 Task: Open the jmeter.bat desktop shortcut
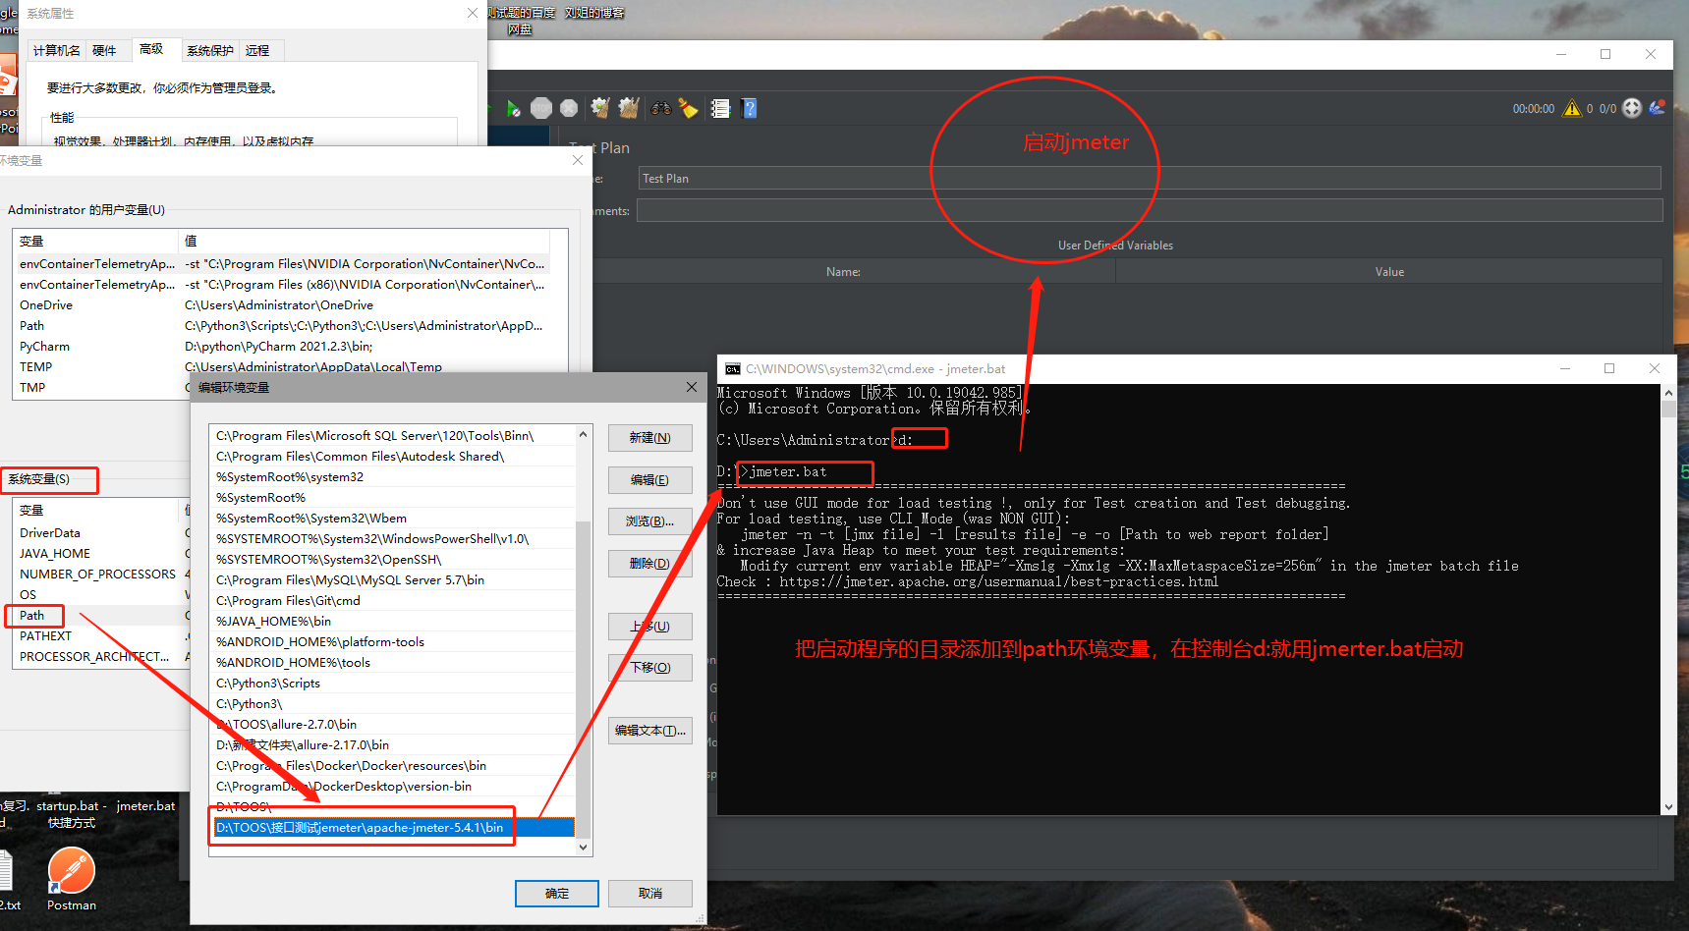(x=145, y=806)
